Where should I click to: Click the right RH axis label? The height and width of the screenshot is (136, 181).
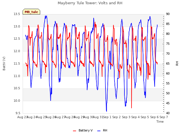click(177, 63)
